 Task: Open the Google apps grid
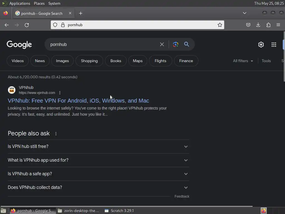(x=274, y=45)
